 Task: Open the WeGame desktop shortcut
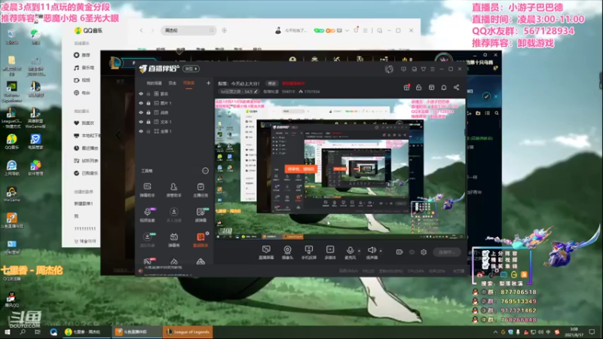[11, 194]
